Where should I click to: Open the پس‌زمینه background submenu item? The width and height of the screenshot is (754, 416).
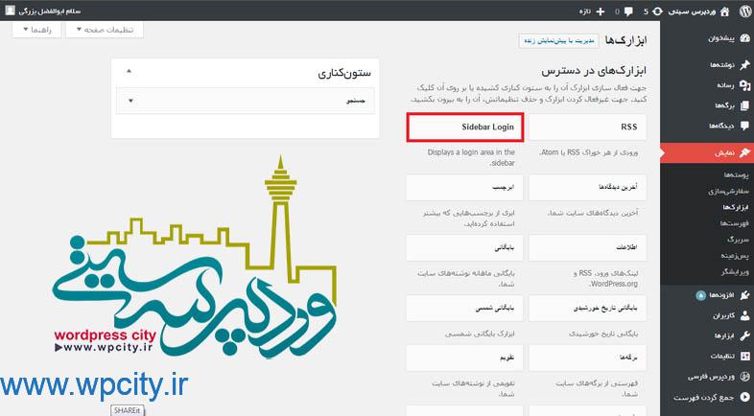[735, 256]
